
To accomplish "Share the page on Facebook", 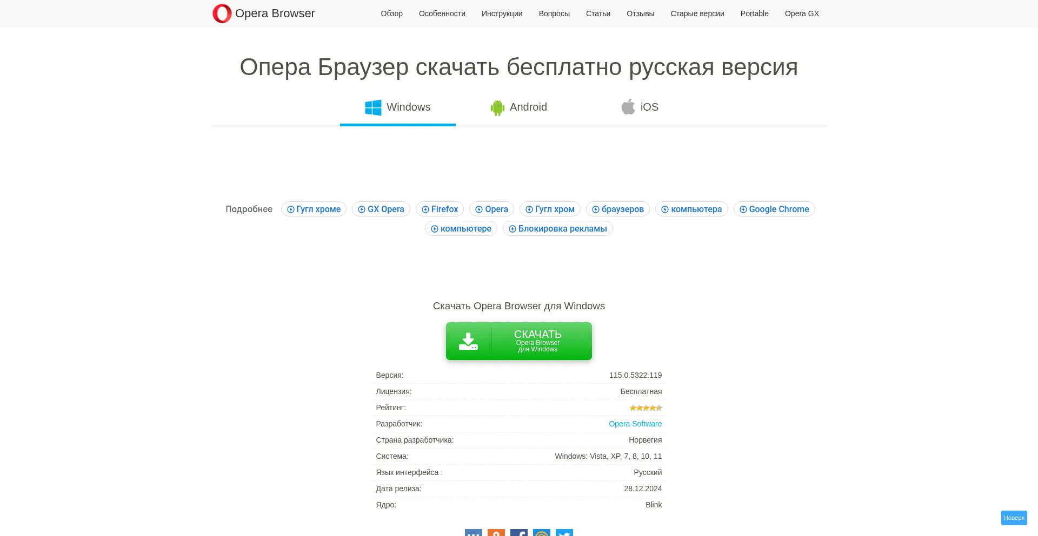I will 519,534.
